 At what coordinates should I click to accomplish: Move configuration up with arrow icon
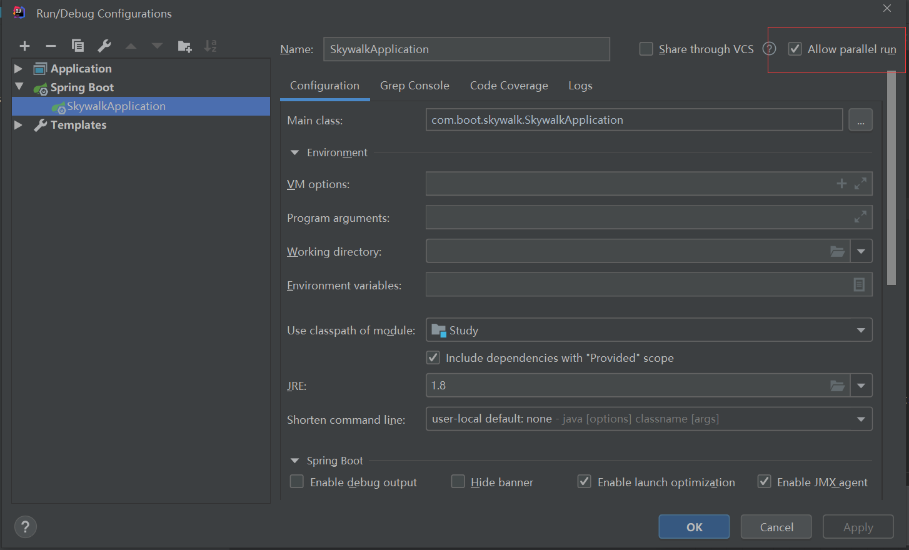point(131,46)
